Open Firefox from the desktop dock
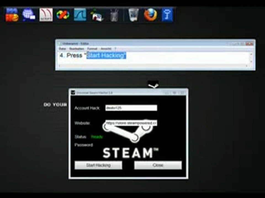The height and width of the screenshot is (198, 265). [150, 15]
